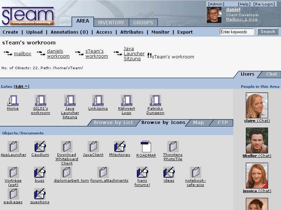The height and width of the screenshot is (210, 281).
Task: Open claire's user photo
Action: pos(257,105)
